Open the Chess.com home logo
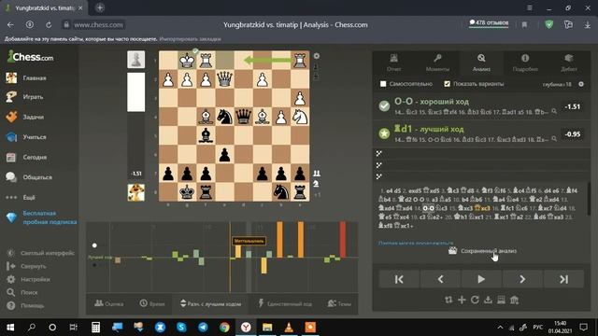 pyautogui.click(x=30, y=57)
